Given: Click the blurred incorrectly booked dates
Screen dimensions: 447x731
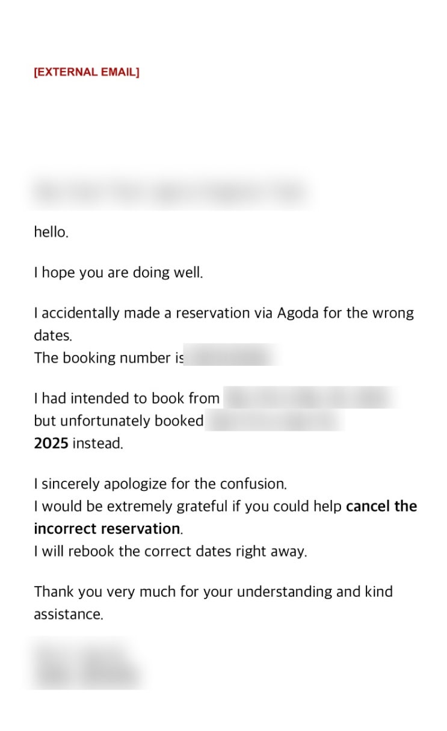Looking at the screenshot, I should click(x=274, y=421).
